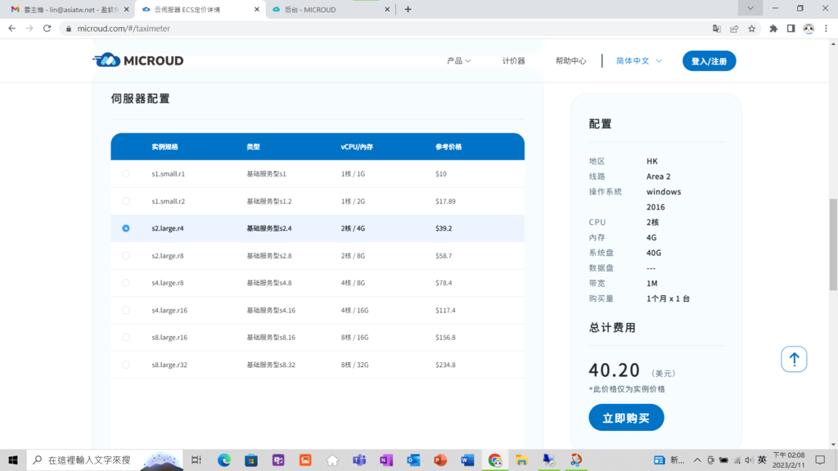Select the s2.large.r8 instance option
The width and height of the screenshot is (838, 471).
click(126, 256)
